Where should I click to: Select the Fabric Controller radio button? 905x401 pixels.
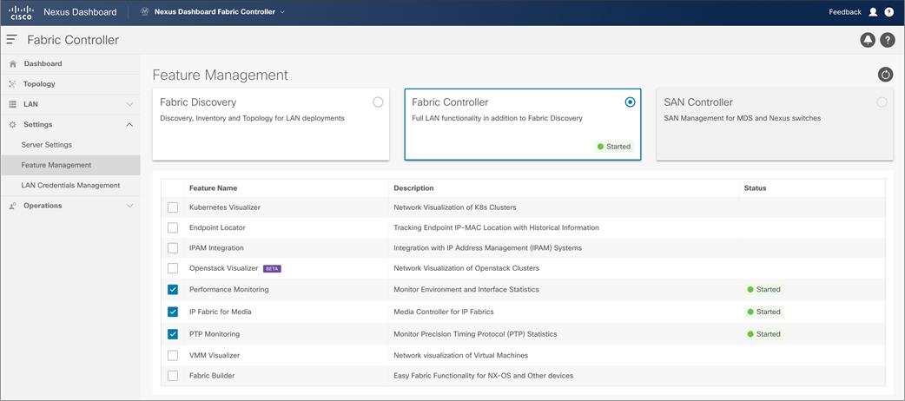coord(630,102)
